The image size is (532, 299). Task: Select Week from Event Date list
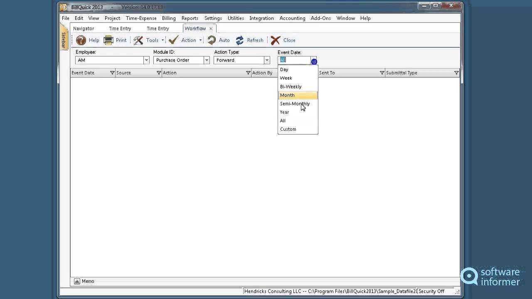(298, 78)
